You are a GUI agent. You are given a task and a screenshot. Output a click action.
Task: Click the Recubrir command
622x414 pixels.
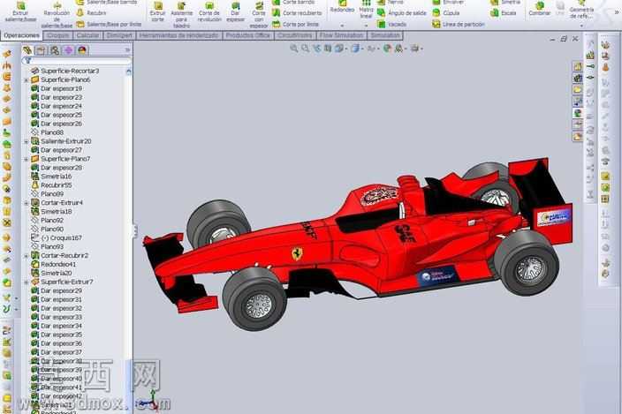[92, 13]
